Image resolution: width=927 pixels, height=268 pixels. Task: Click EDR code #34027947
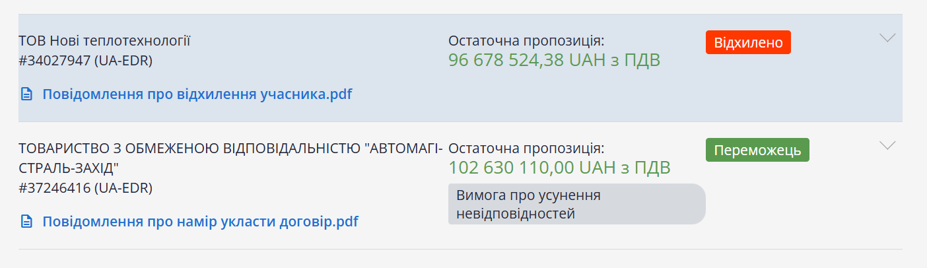86,61
